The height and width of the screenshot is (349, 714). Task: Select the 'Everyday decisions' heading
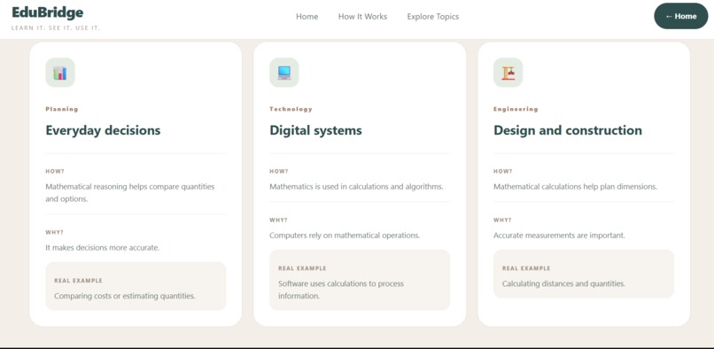coord(103,130)
